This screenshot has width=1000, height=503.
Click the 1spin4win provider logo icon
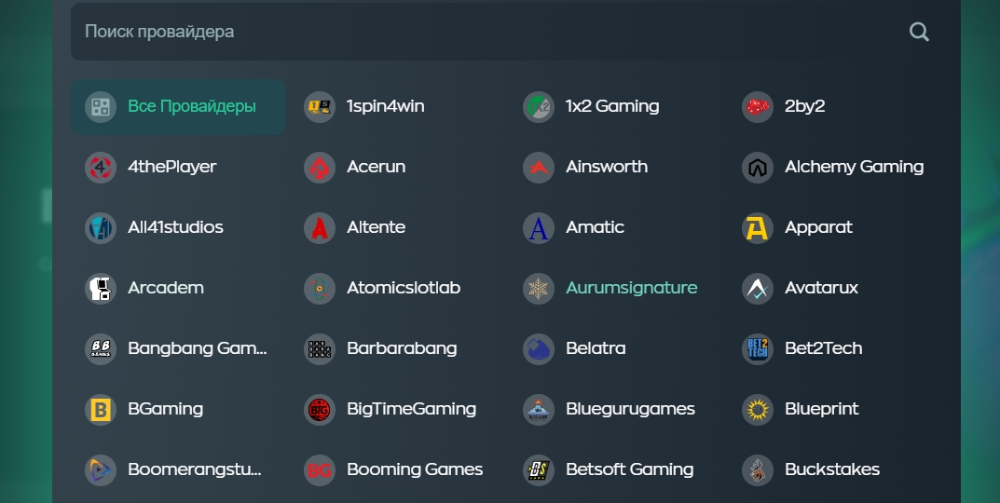(x=320, y=106)
